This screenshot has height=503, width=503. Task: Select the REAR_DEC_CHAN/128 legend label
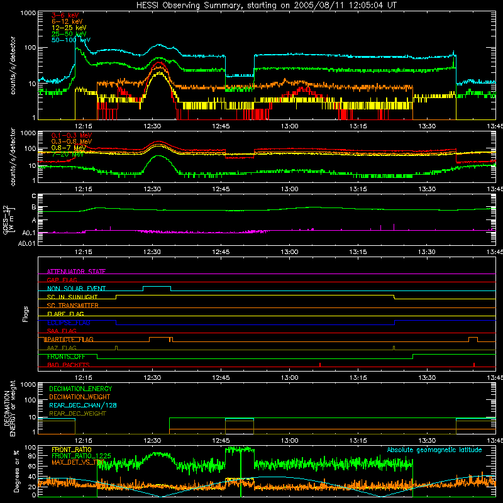(x=83, y=405)
